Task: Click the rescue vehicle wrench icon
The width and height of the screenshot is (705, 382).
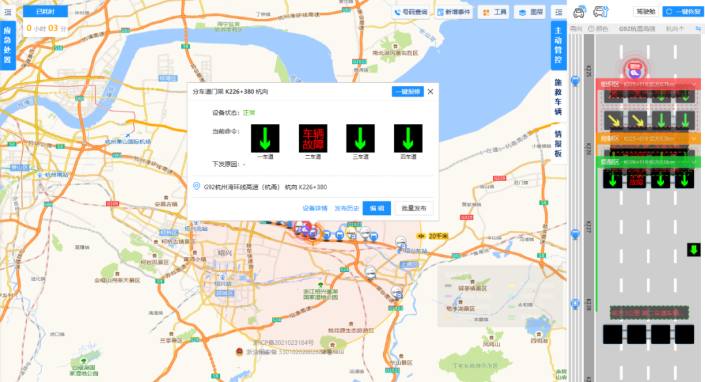Action: (600, 12)
